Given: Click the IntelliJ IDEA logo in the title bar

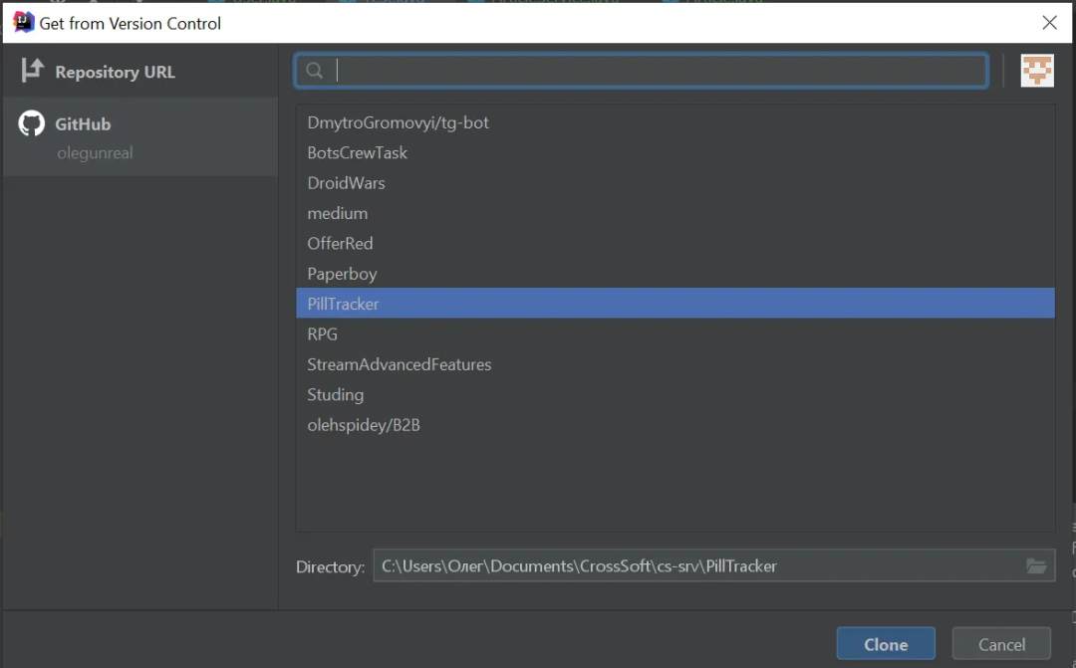Looking at the screenshot, I should click(23, 23).
